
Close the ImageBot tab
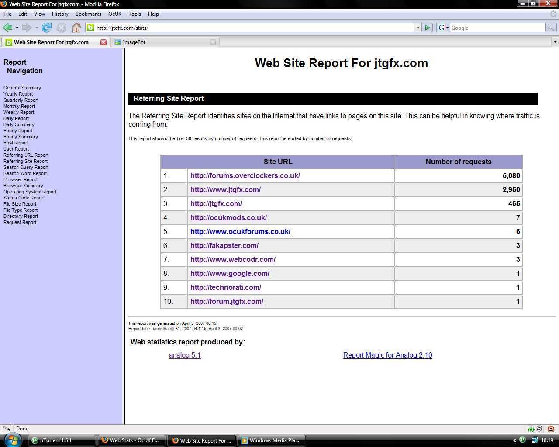tap(213, 42)
